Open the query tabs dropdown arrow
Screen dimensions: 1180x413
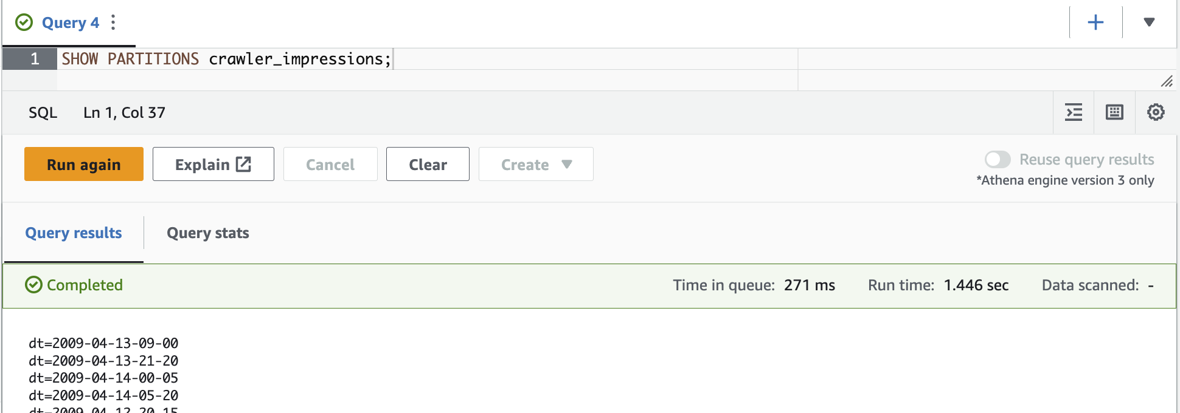coord(1149,22)
